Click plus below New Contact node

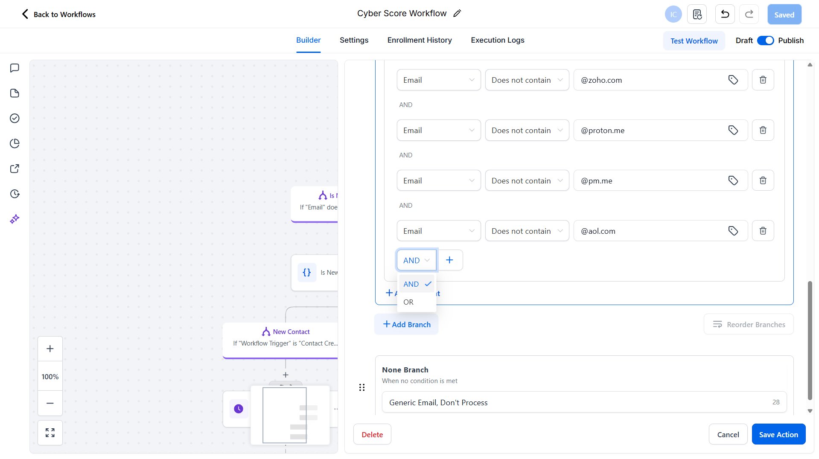286,375
